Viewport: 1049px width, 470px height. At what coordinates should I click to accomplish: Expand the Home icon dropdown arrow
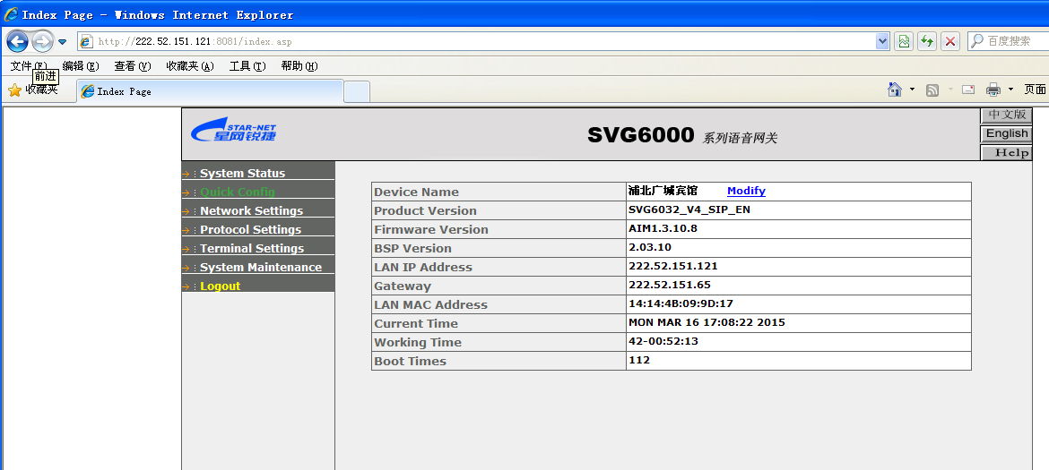coord(912,90)
